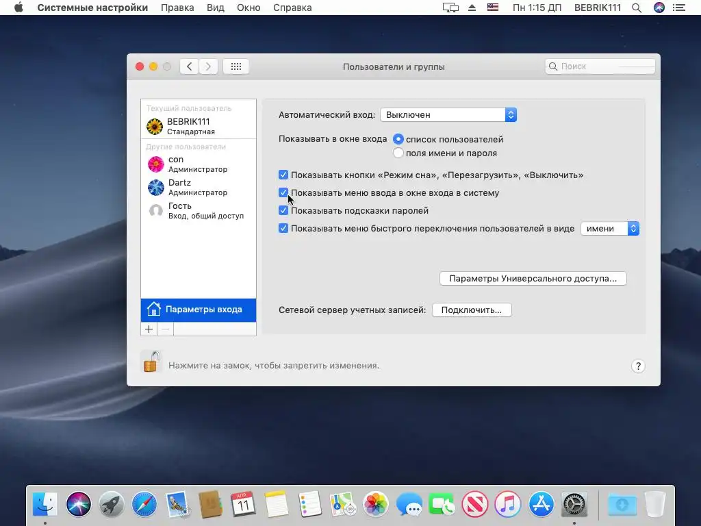The width and height of the screenshot is (701, 526).
Task: Toggle fast user switching menu checkbox
Action: click(x=283, y=228)
